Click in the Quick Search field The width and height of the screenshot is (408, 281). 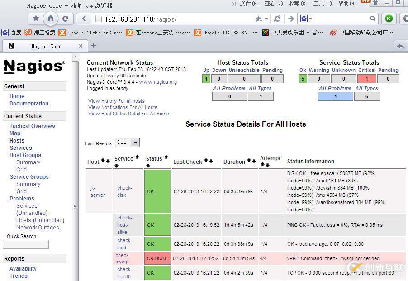coord(26,244)
